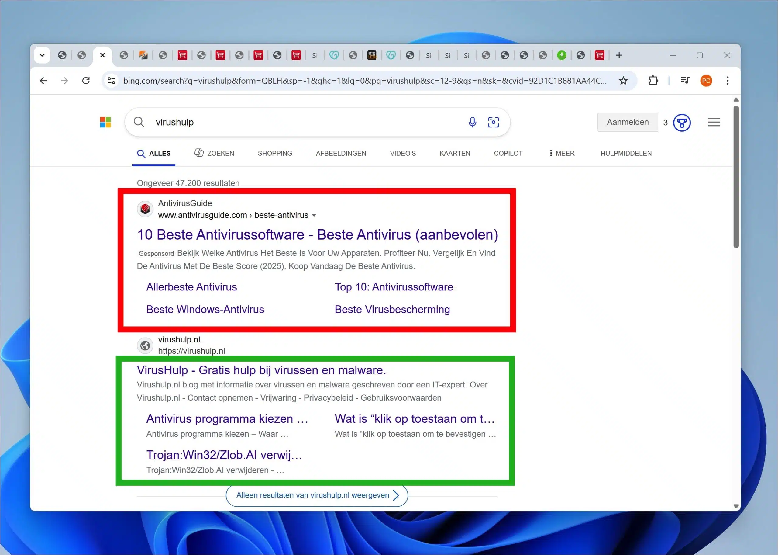Click the Aanmelden button
Screen dimensions: 778x555
point(628,122)
